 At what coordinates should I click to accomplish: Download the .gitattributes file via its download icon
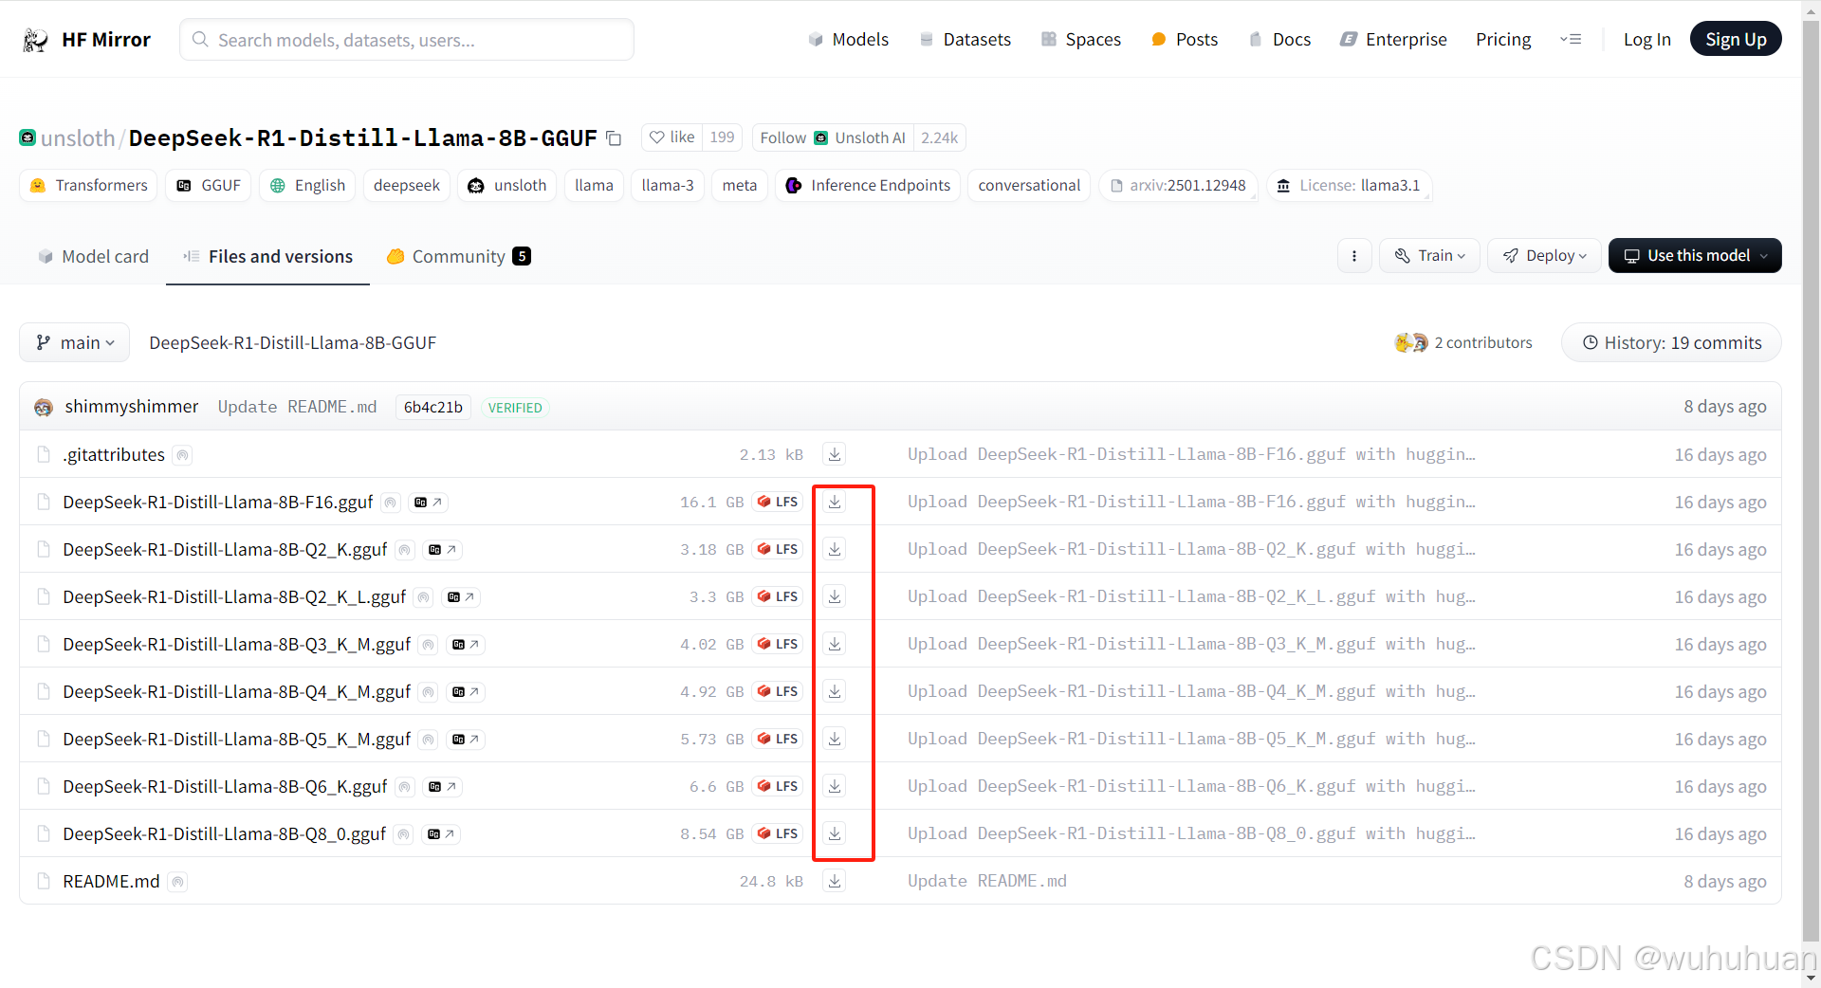click(x=835, y=454)
